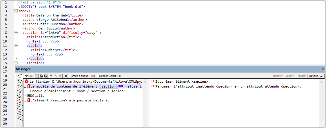Click the purple DEF icon after <section>
Viewport: 326px width, 128px height.
point(121,86)
